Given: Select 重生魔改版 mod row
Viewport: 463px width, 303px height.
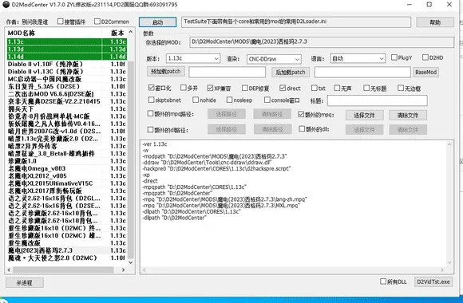Looking at the screenshot, I should (67, 243).
